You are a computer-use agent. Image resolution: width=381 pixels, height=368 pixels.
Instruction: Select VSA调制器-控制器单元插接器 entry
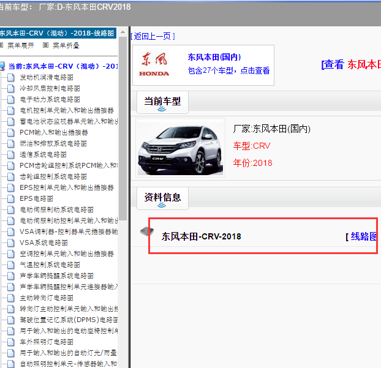[x=69, y=231]
